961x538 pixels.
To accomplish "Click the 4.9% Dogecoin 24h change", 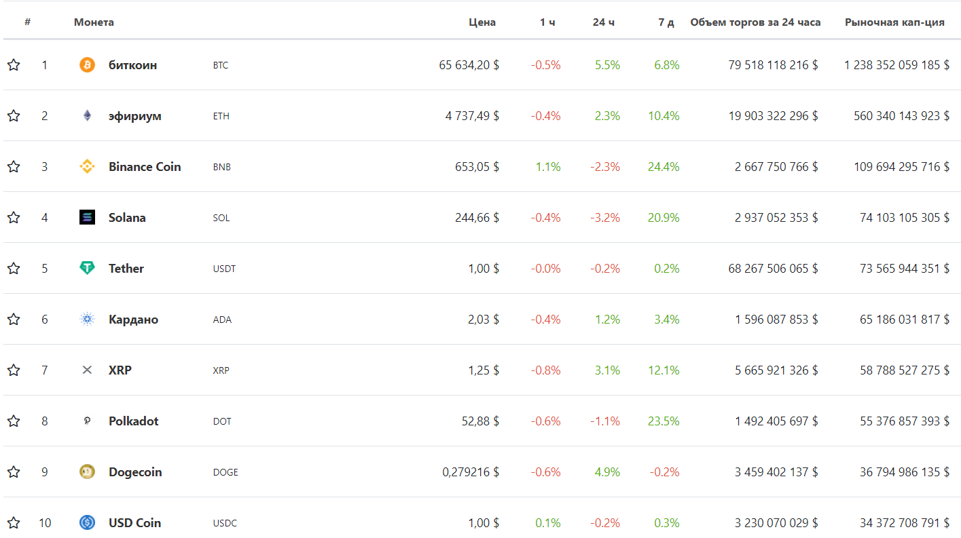I will [x=607, y=472].
